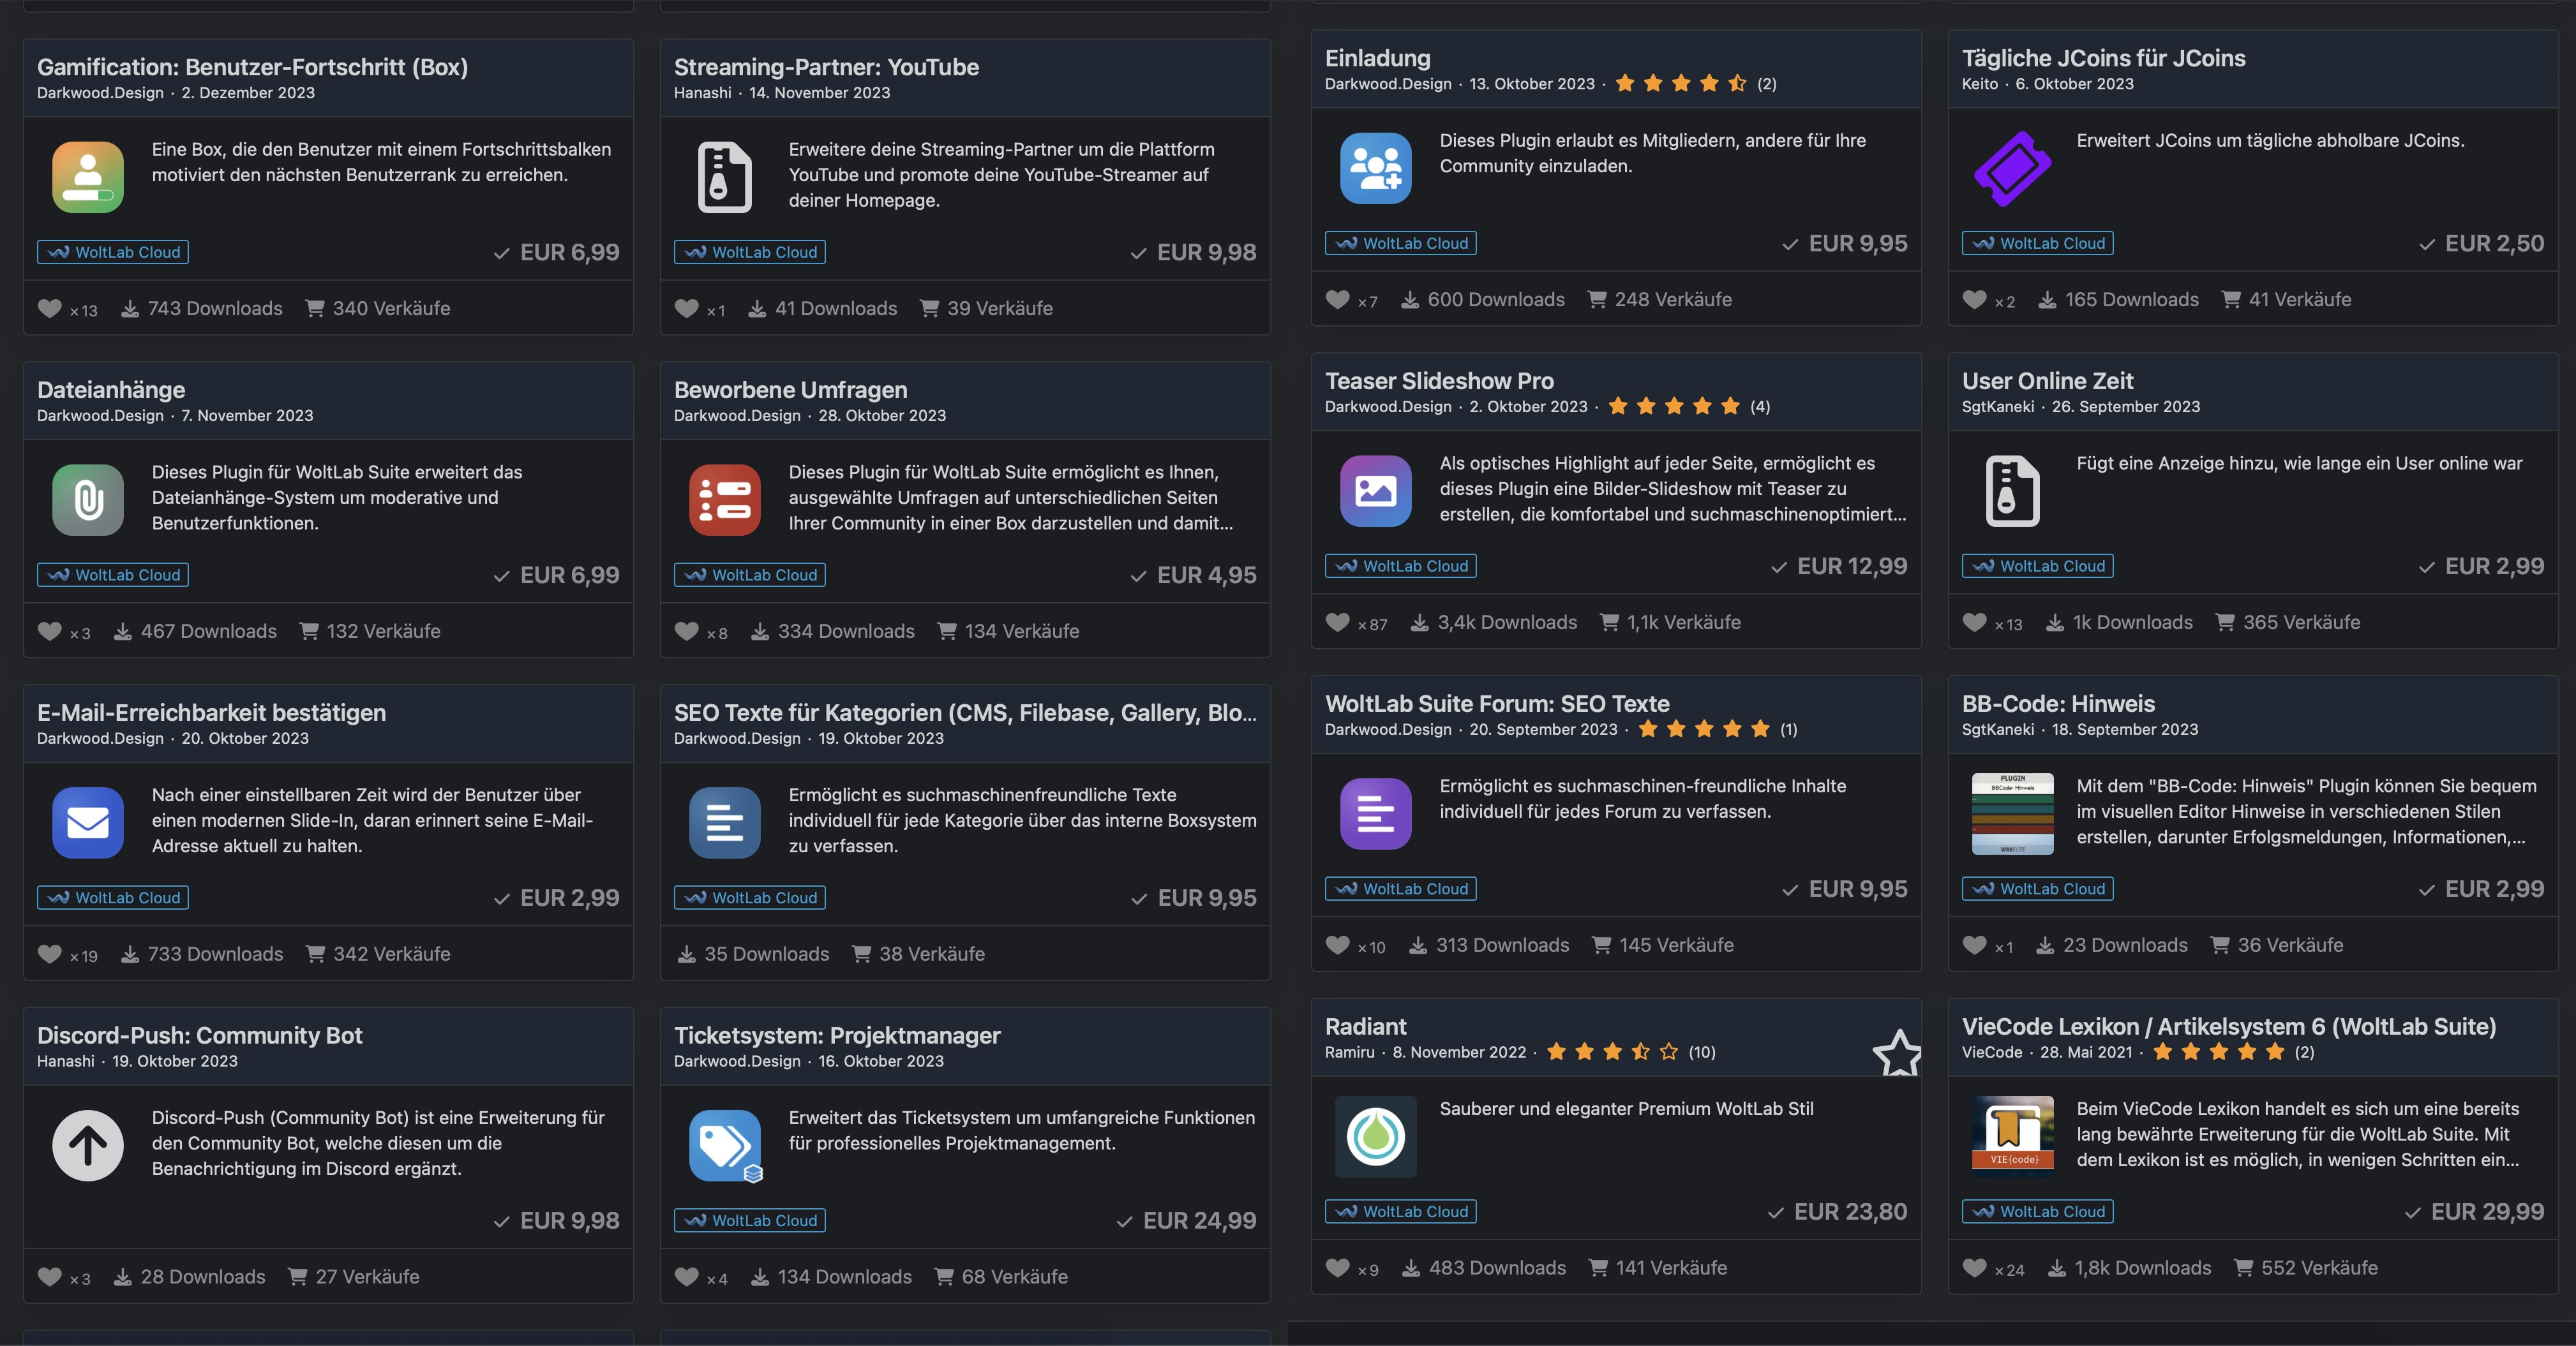Click the WoltLab Cloud badge on VieCode Lexikon
2576x1346 pixels.
coord(2038,1211)
